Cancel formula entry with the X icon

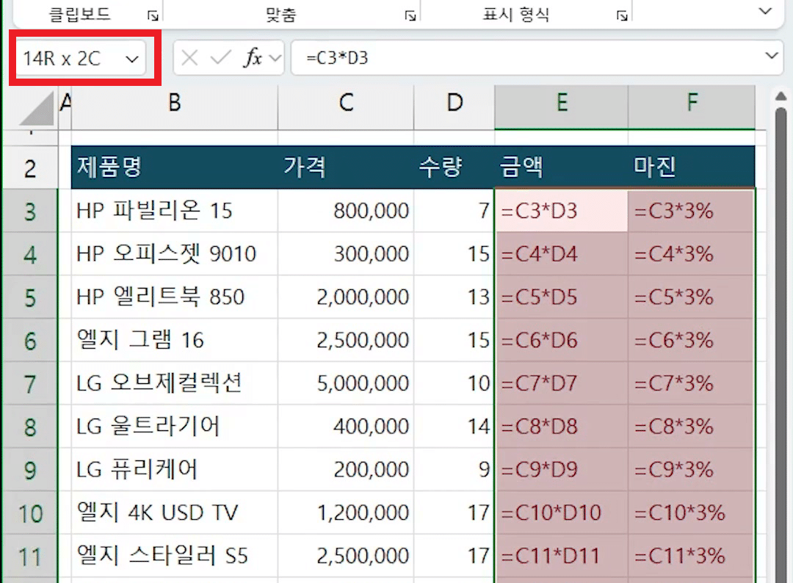pyautogui.click(x=189, y=58)
